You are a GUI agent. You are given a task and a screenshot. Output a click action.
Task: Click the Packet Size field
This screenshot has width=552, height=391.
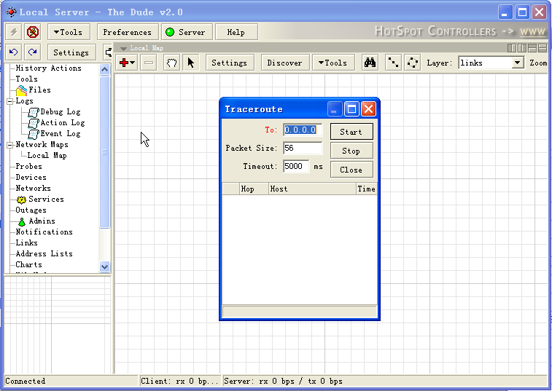pyautogui.click(x=303, y=148)
